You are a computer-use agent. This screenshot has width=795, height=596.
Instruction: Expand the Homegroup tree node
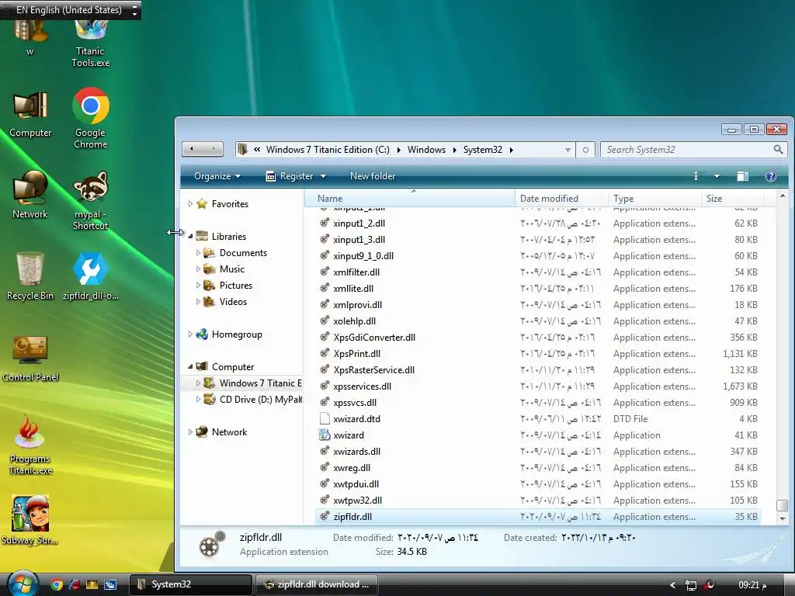tap(190, 334)
